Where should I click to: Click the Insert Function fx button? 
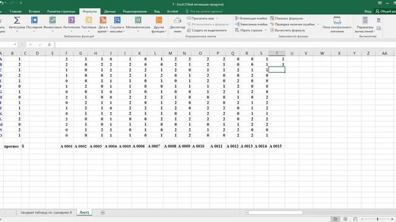49,44
